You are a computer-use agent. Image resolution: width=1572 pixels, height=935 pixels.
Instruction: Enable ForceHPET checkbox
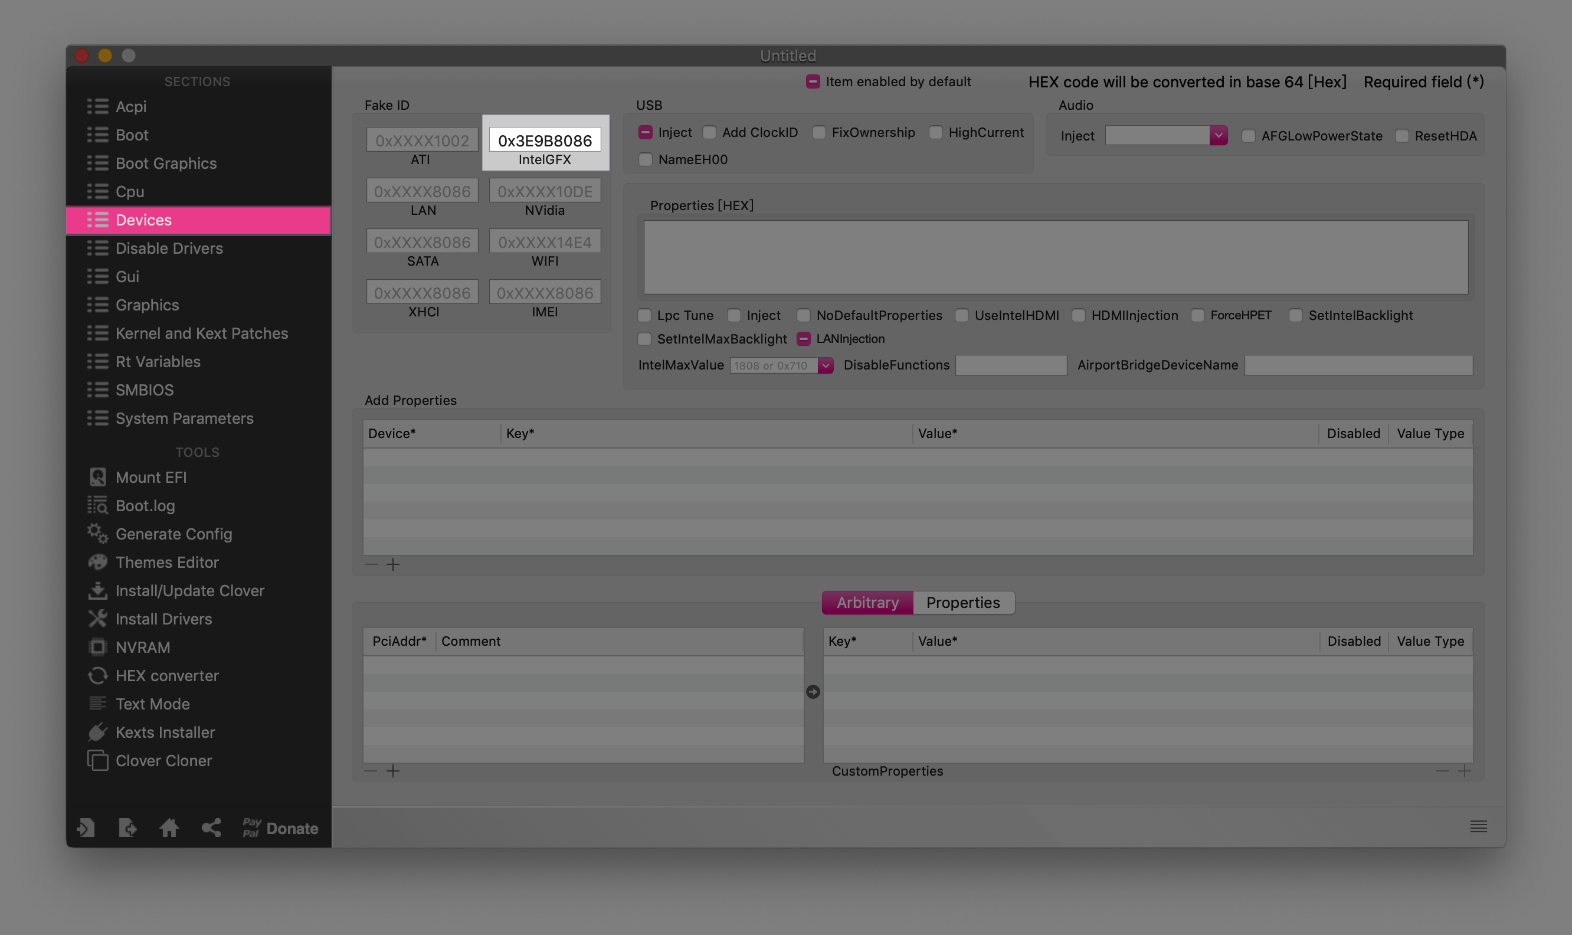1198,315
